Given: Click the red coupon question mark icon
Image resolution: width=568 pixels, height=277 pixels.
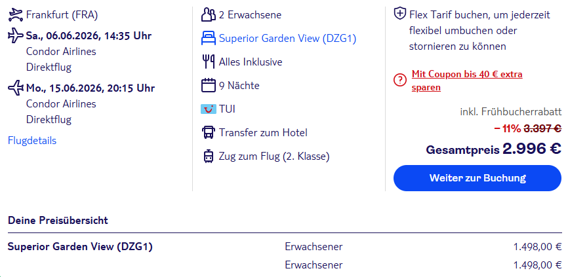Looking at the screenshot, I should [399, 80].
